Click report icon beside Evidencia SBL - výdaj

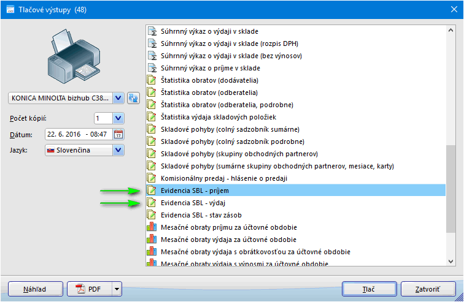coord(152,203)
